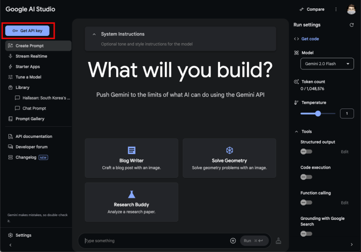Click the key icon on Get API key

click(x=15, y=31)
